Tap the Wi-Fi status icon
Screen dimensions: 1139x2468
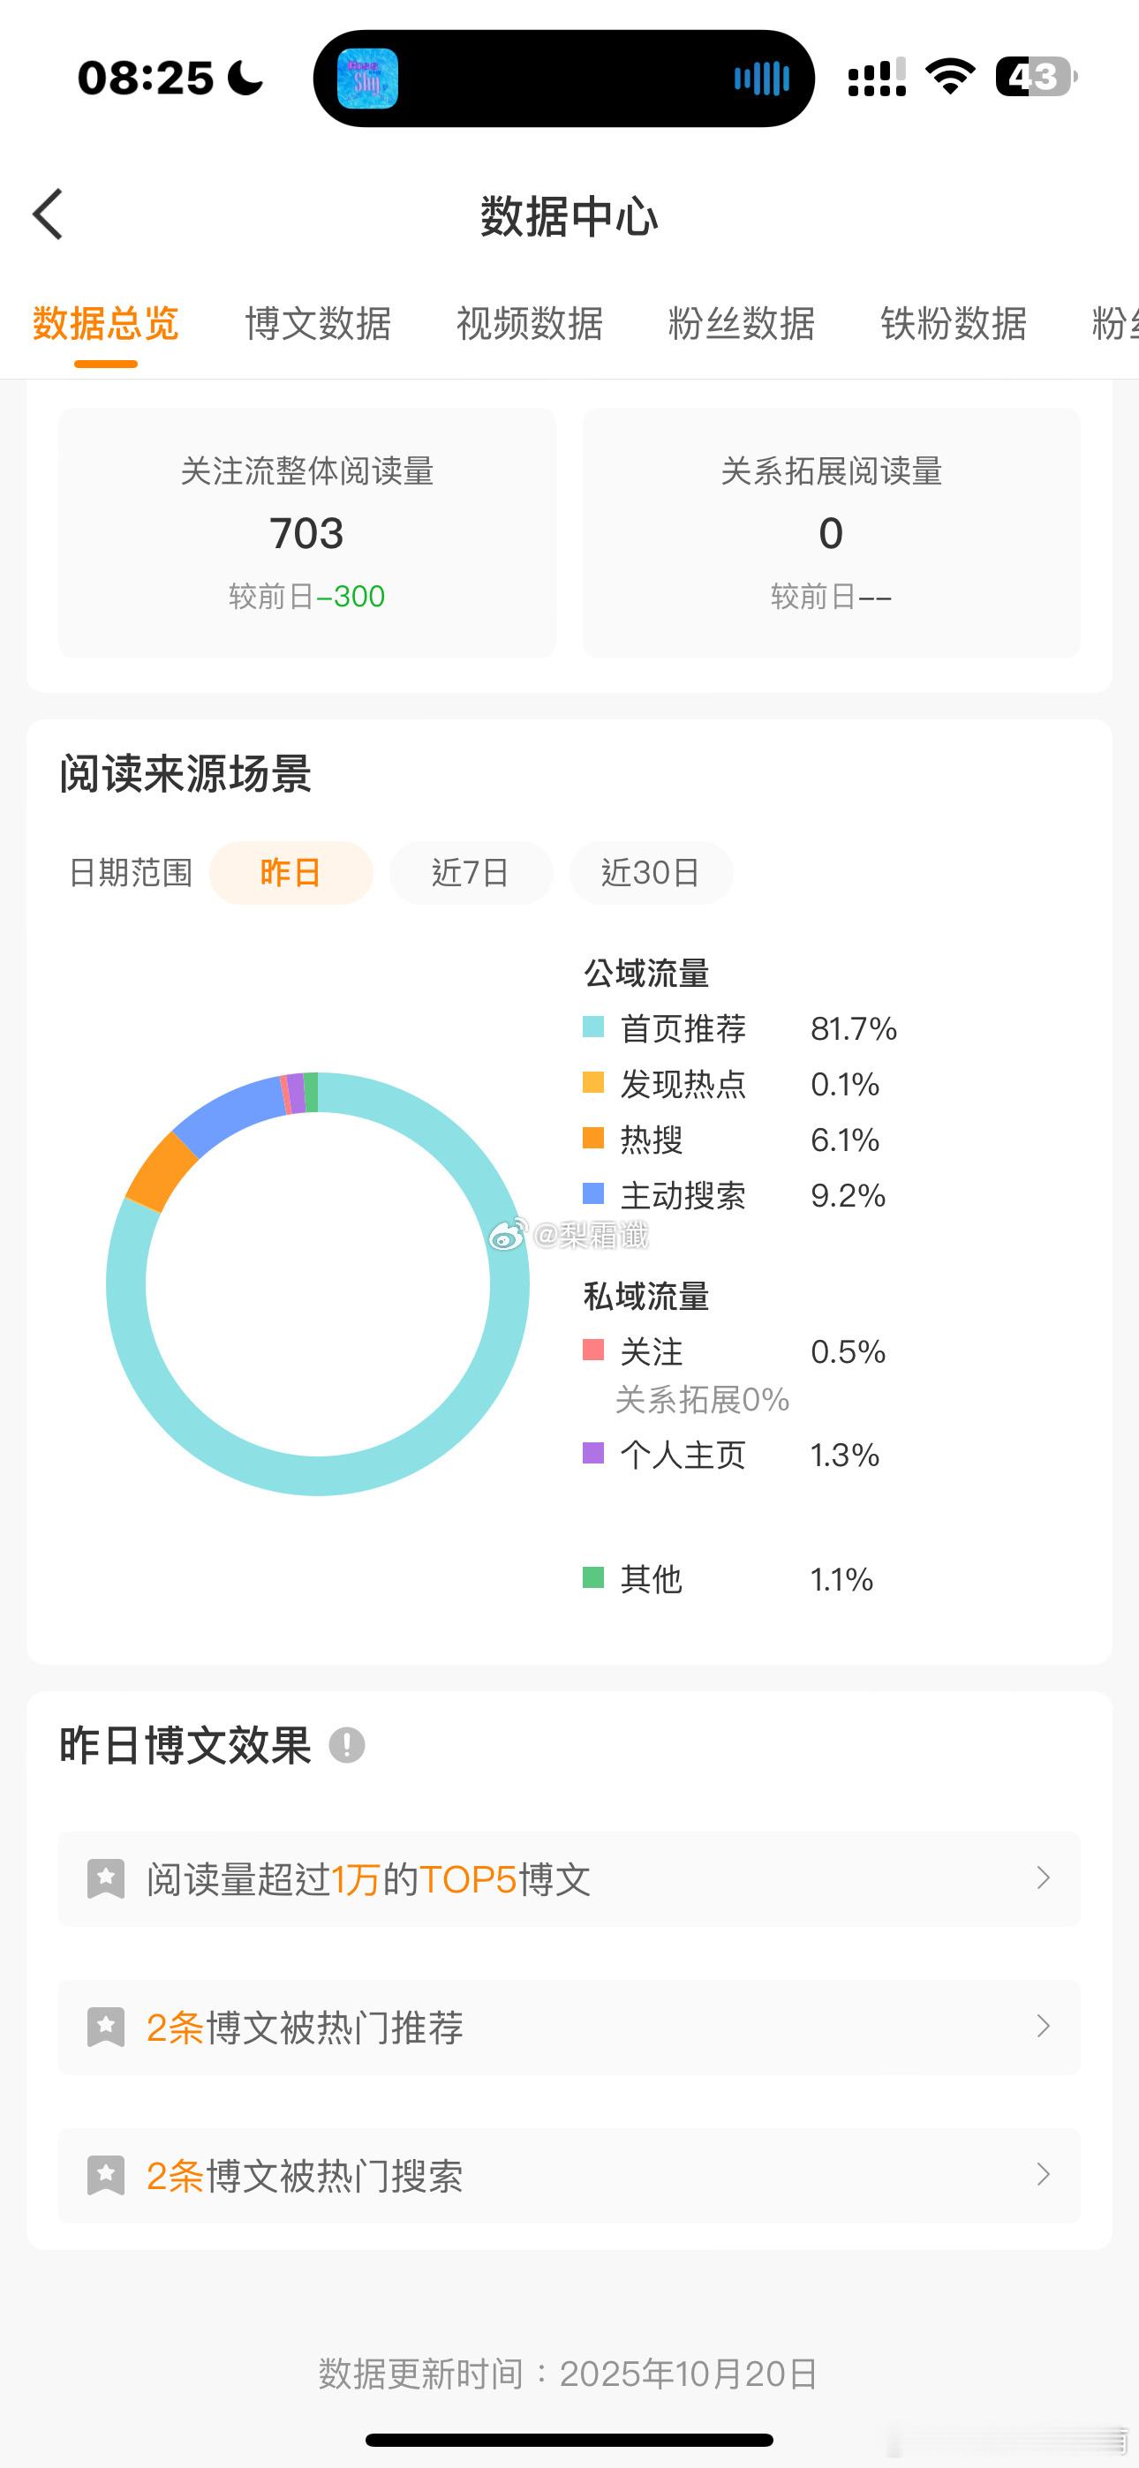click(950, 77)
